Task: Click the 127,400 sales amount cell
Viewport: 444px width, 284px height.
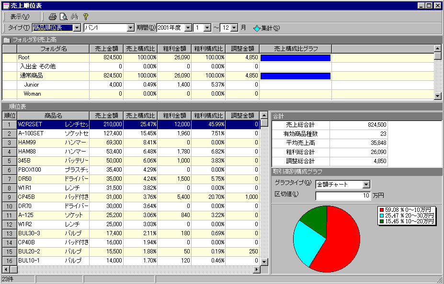Action: (106, 134)
